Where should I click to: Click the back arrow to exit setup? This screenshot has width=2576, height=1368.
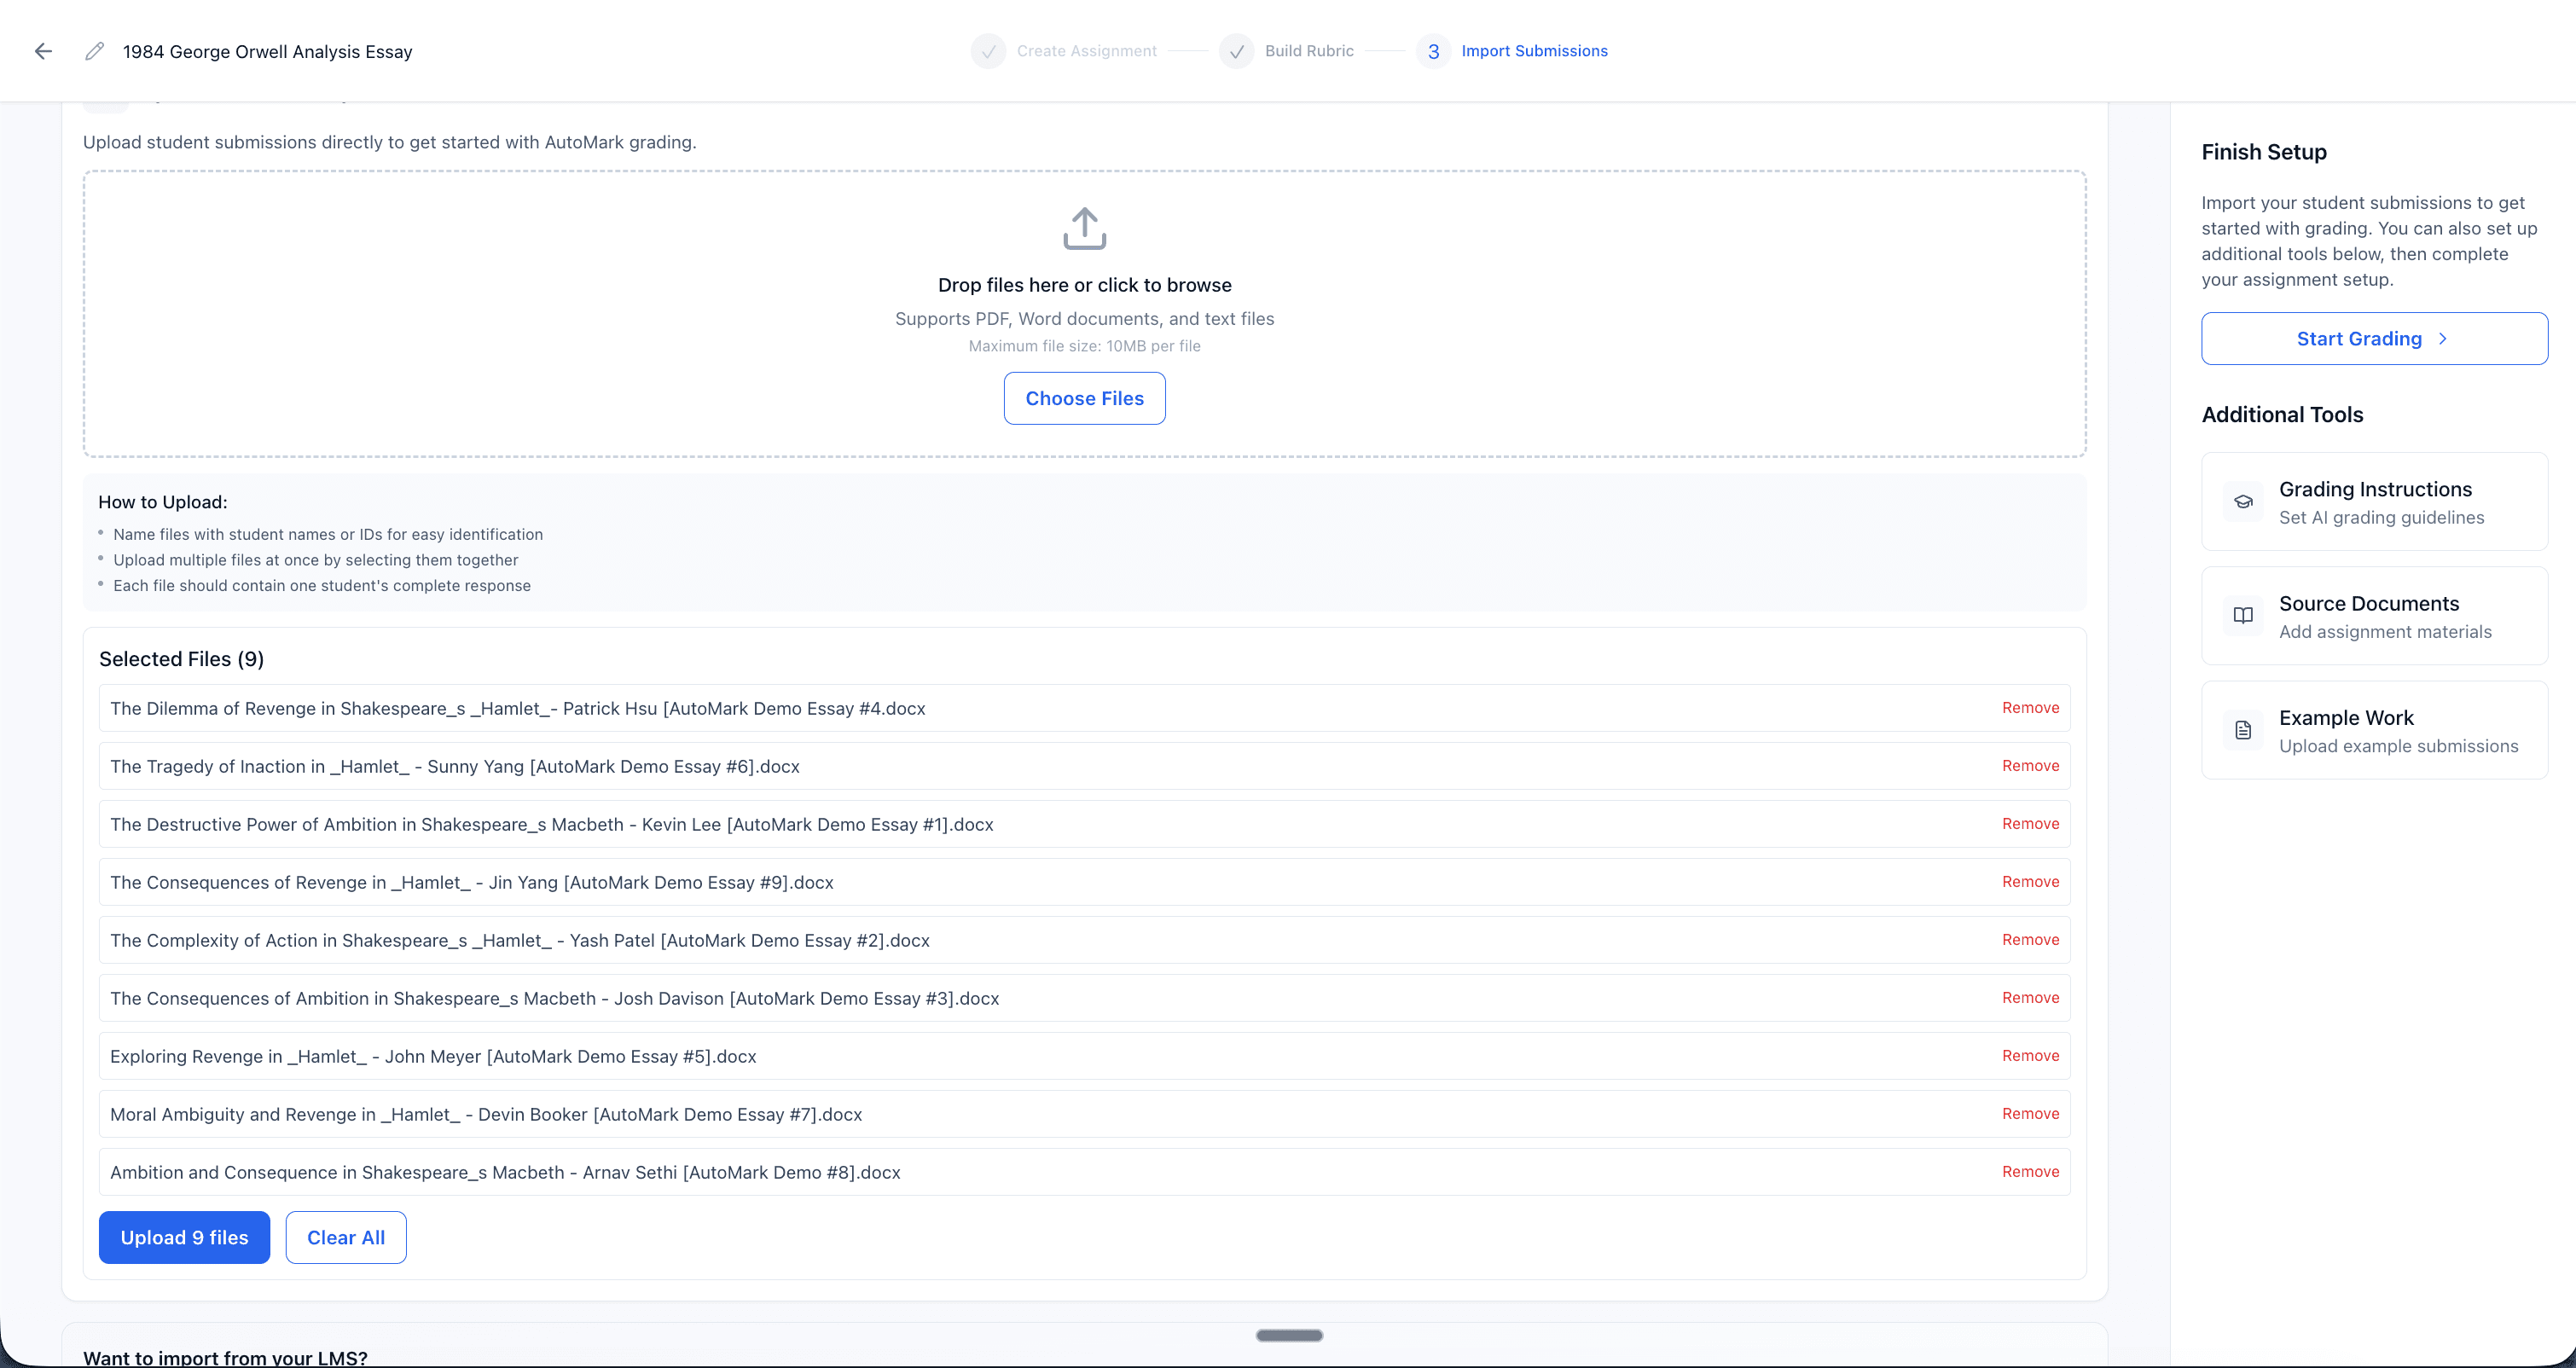click(x=43, y=50)
